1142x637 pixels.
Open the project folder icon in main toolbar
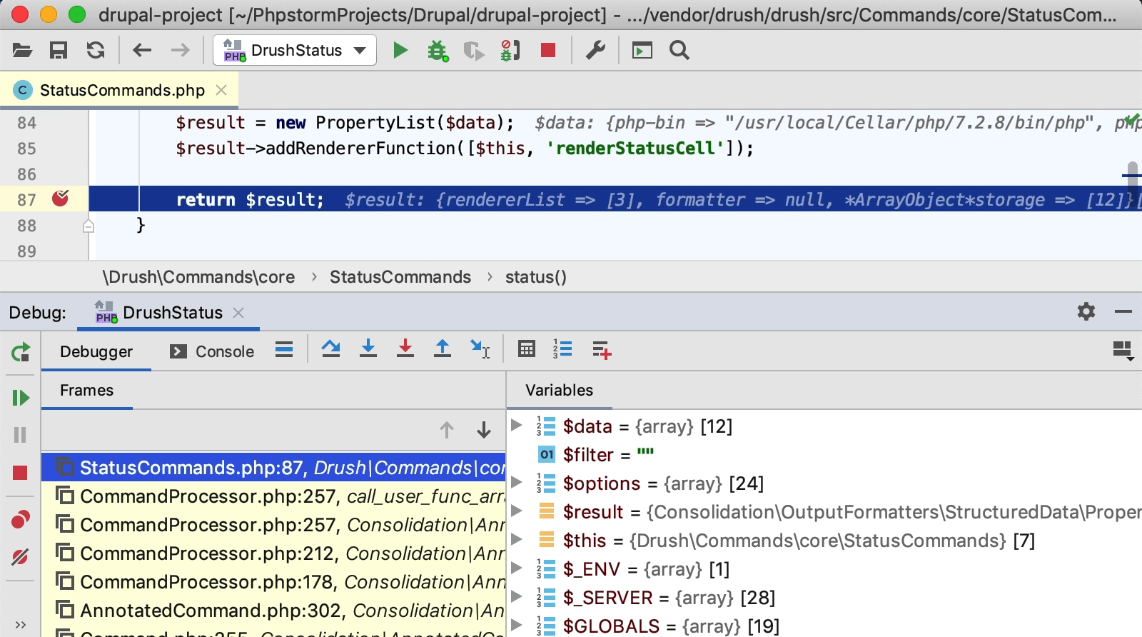[22, 50]
